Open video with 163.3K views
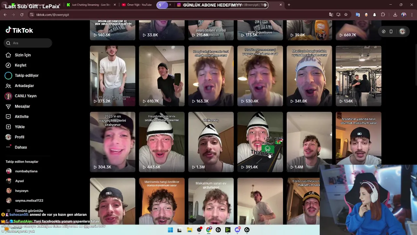 click(211, 76)
